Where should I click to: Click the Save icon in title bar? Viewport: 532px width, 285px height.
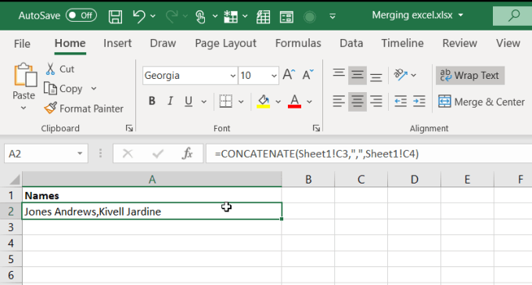pos(115,16)
